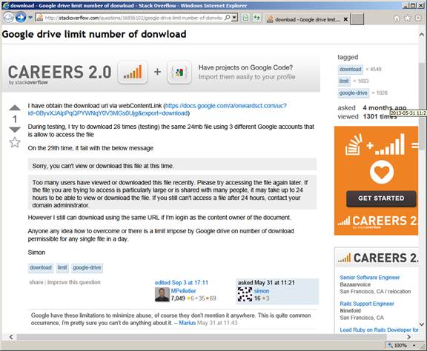
Task: Favorite the question with the star icon
Action: coord(15,143)
